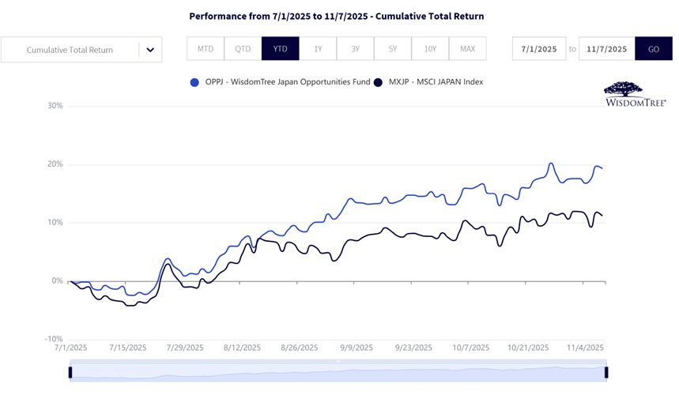Click the 30% y-axis label
The height and width of the screenshot is (395, 679).
[55, 106]
